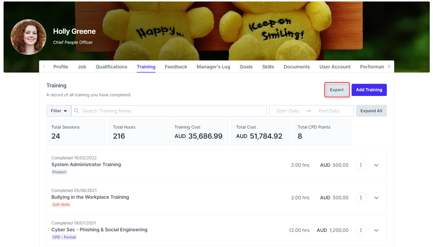Switch to Manager's Log tab
This screenshot has width=433, height=247.
pos(213,67)
